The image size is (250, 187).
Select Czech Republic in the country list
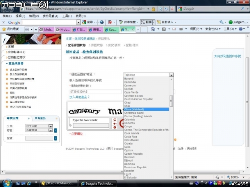pos(146,153)
